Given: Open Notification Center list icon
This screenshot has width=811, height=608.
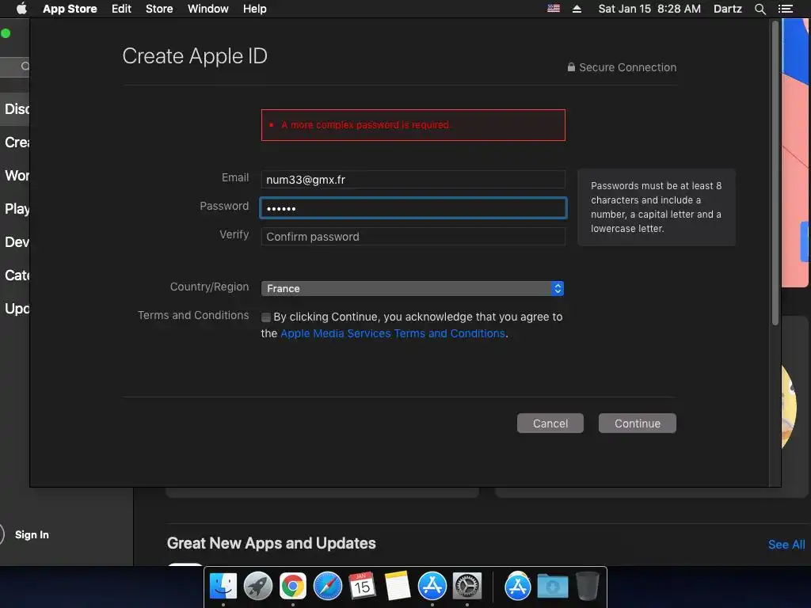Looking at the screenshot, I should click(x=785, y=9).
